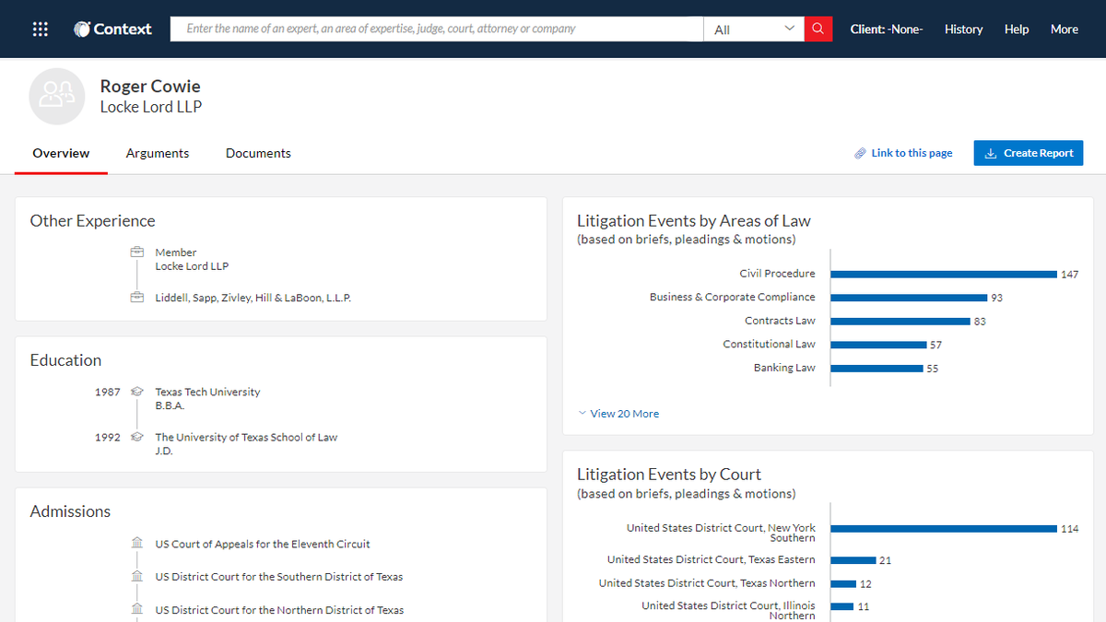Open the More menu in header
The width and height of the screenshot is (1106, 622).
(1065, 29)
